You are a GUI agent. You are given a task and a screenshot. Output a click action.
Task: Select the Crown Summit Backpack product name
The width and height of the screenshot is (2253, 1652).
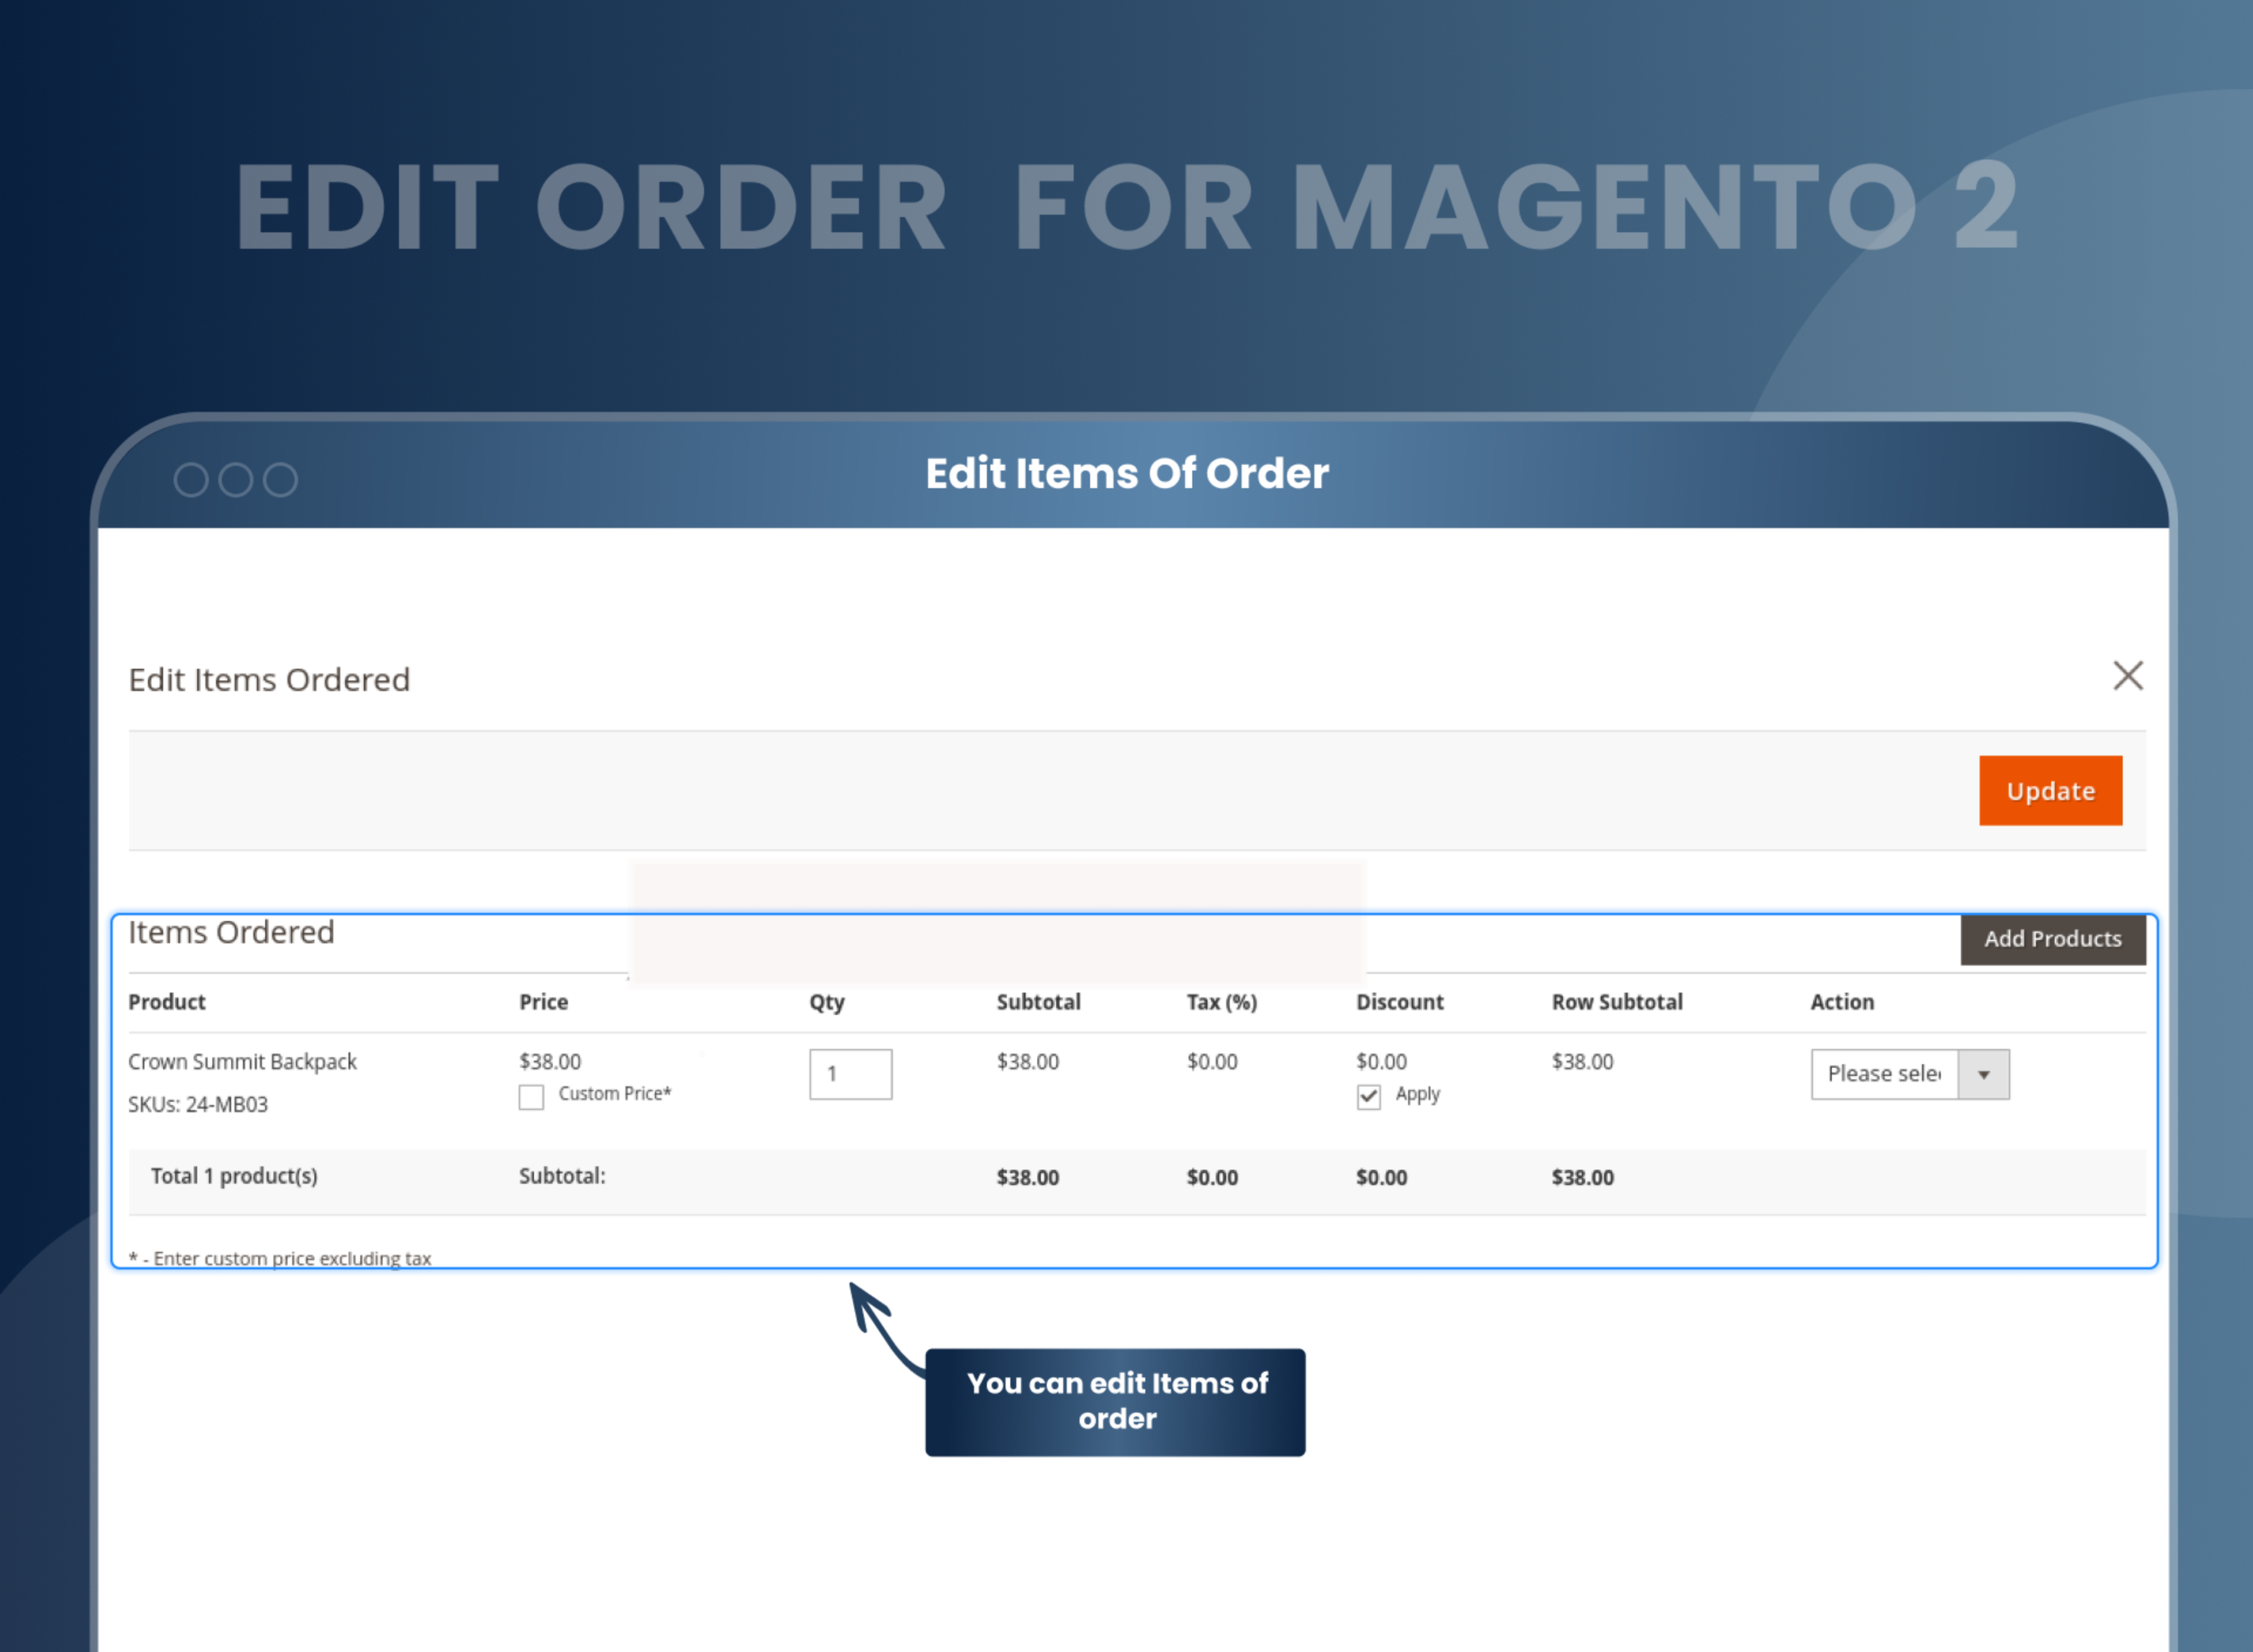coord(242,1062)
